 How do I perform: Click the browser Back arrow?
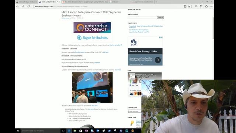point(17,6)
